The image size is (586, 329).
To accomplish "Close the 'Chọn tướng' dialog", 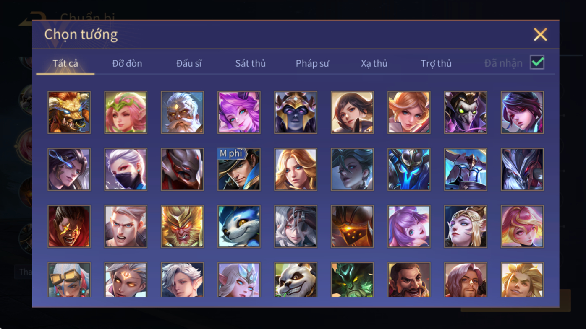I will (540, 34).
